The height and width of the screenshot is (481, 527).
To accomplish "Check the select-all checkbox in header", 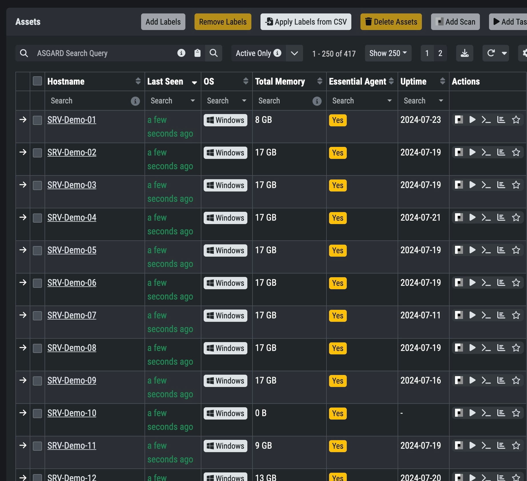I will (x=37, y=81).
